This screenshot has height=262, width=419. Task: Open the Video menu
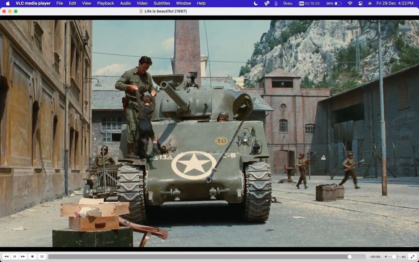point(142,3)
